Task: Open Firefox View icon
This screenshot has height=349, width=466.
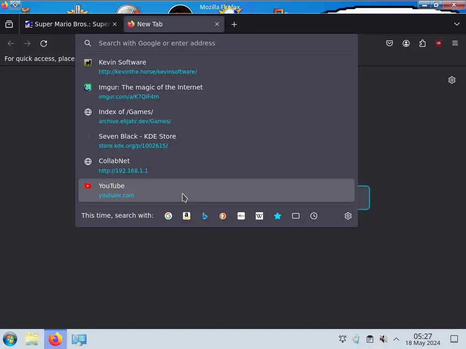Action: point(9,25)
